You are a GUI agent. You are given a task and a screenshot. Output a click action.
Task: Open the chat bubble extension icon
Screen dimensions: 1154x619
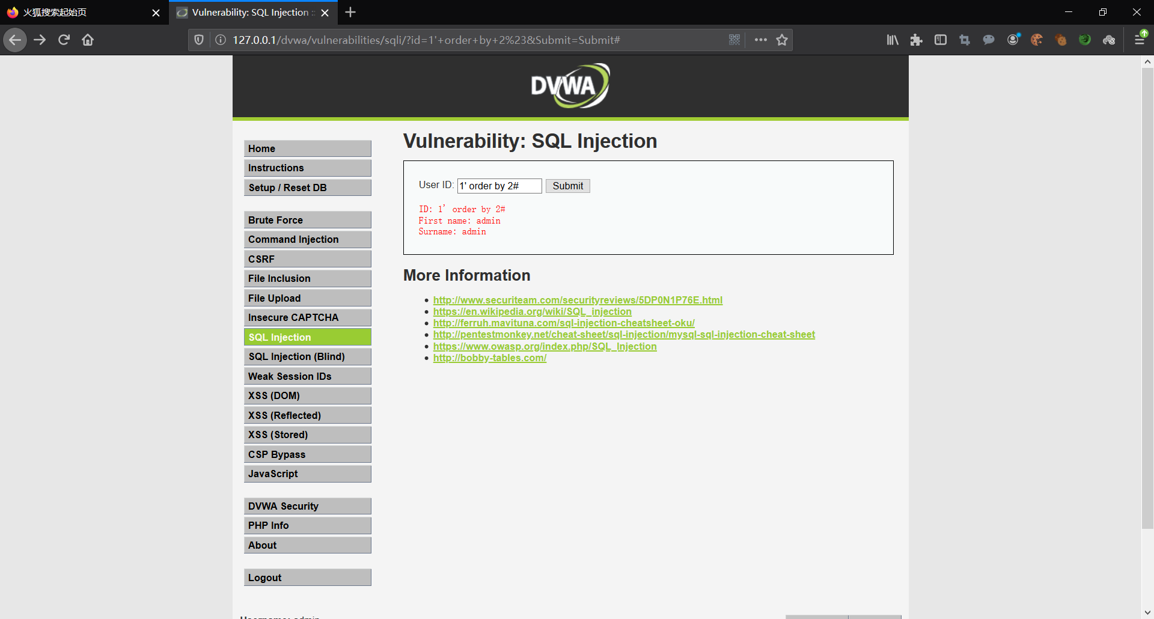[x=989, y=40]
